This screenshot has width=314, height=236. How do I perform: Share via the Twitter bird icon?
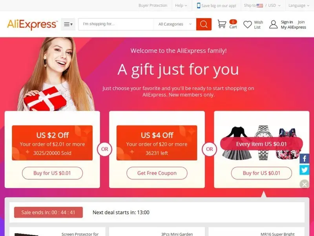click(x=305, y=170)
